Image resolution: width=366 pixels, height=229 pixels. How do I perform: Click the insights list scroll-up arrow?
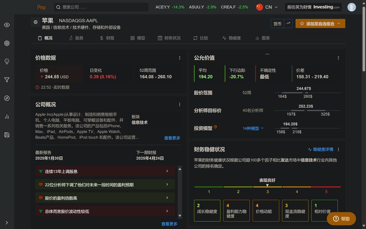click(180, 169)
